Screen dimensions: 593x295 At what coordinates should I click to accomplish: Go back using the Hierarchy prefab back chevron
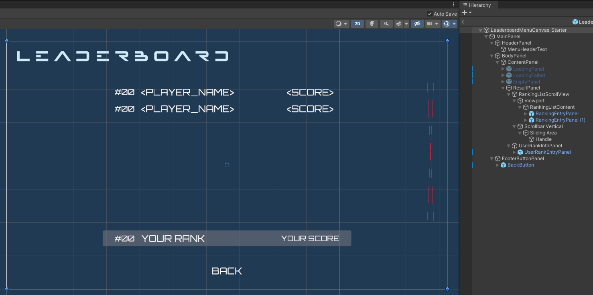463,22
